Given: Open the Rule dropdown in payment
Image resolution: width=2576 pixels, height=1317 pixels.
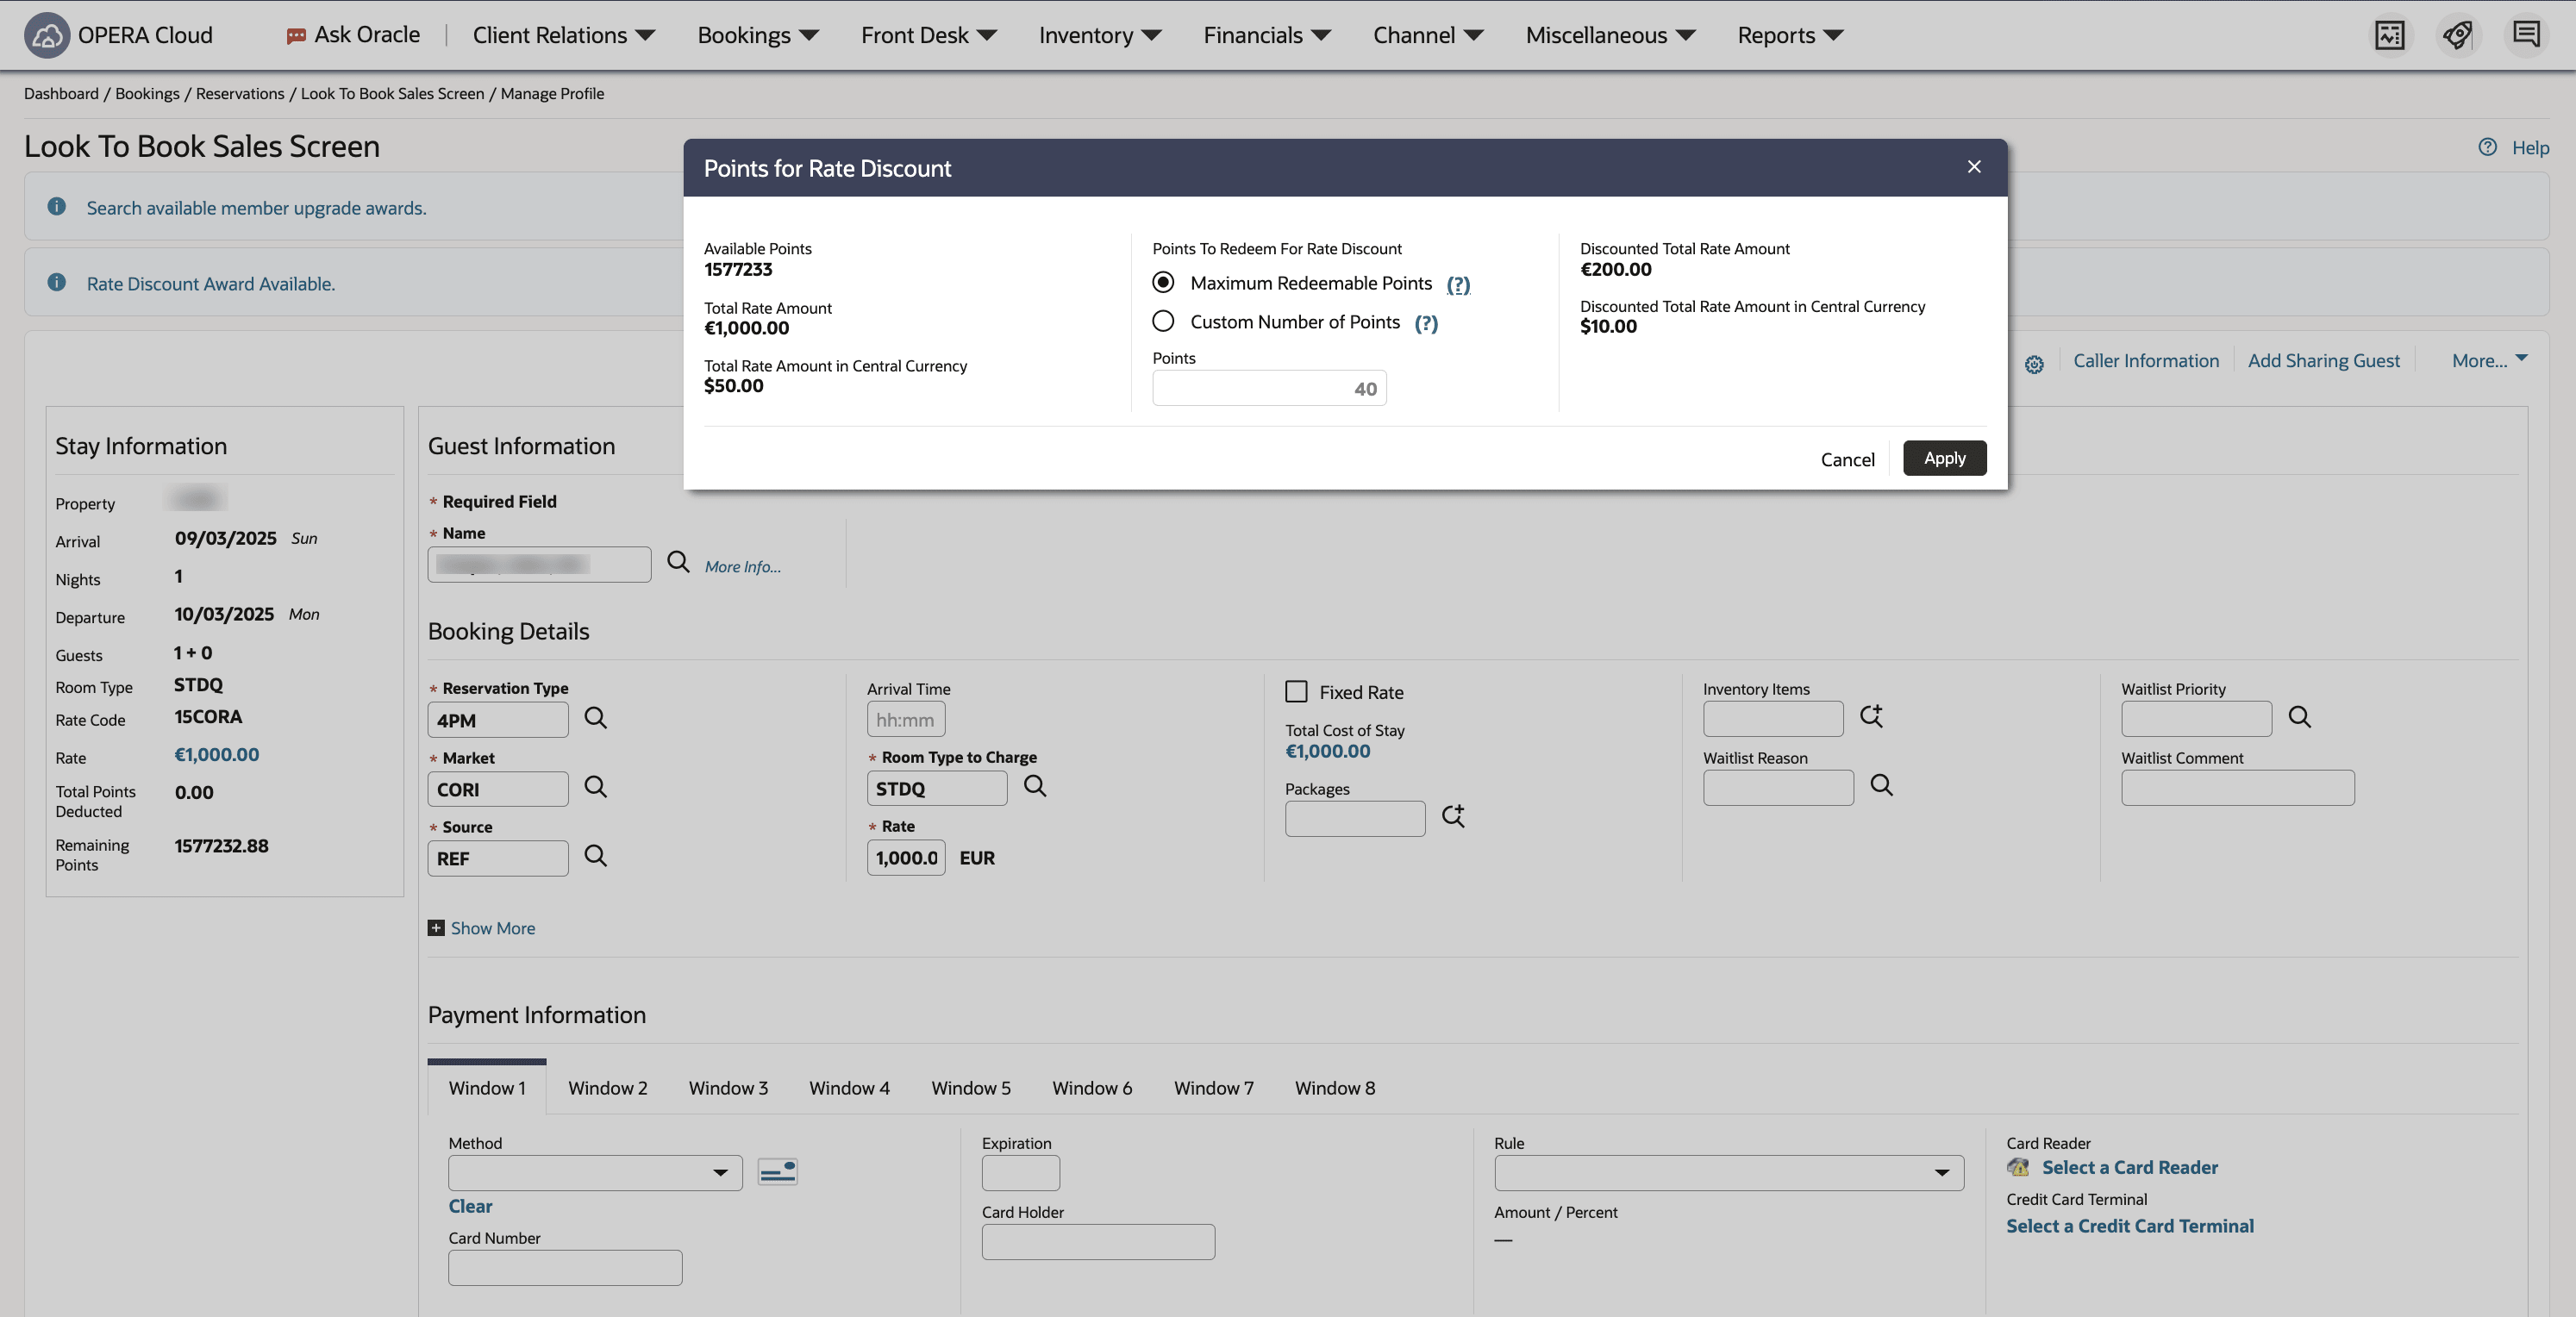Looking at the screenshot, I should pyautogui.click(x=1728, y=1172).
